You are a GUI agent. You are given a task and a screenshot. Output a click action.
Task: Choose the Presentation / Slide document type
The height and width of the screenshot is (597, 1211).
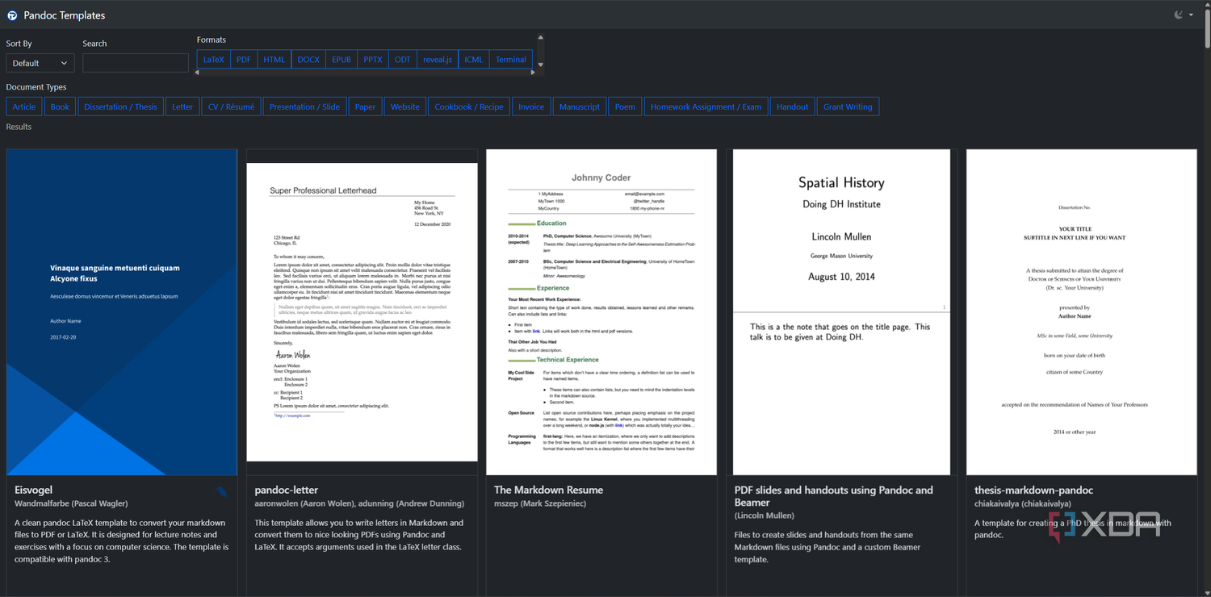click(x=304, y=106)
